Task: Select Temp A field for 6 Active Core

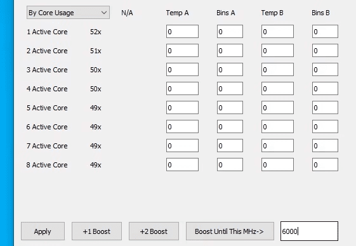Action: (x=182, y=127)
